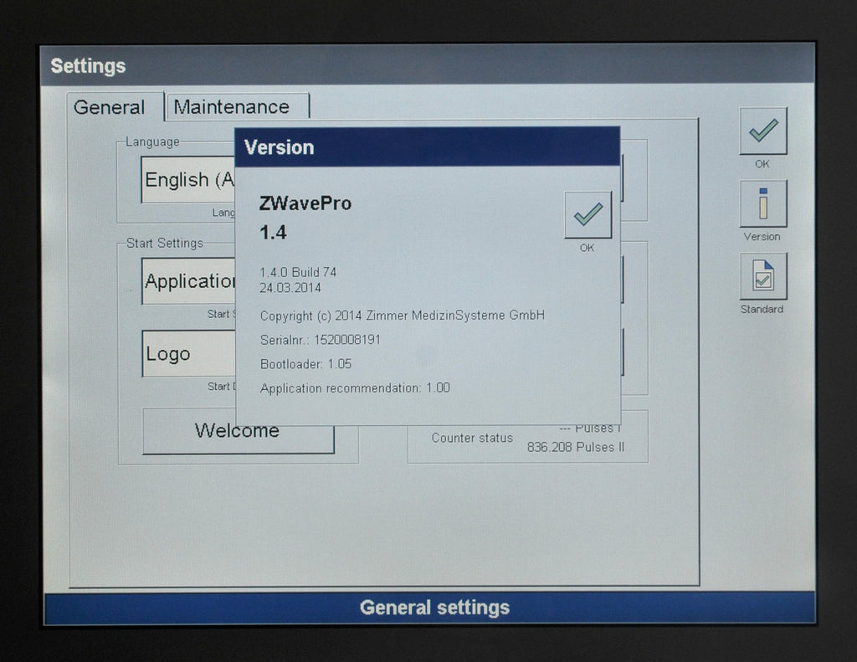Open the Application start setting field

click(188, 281)
